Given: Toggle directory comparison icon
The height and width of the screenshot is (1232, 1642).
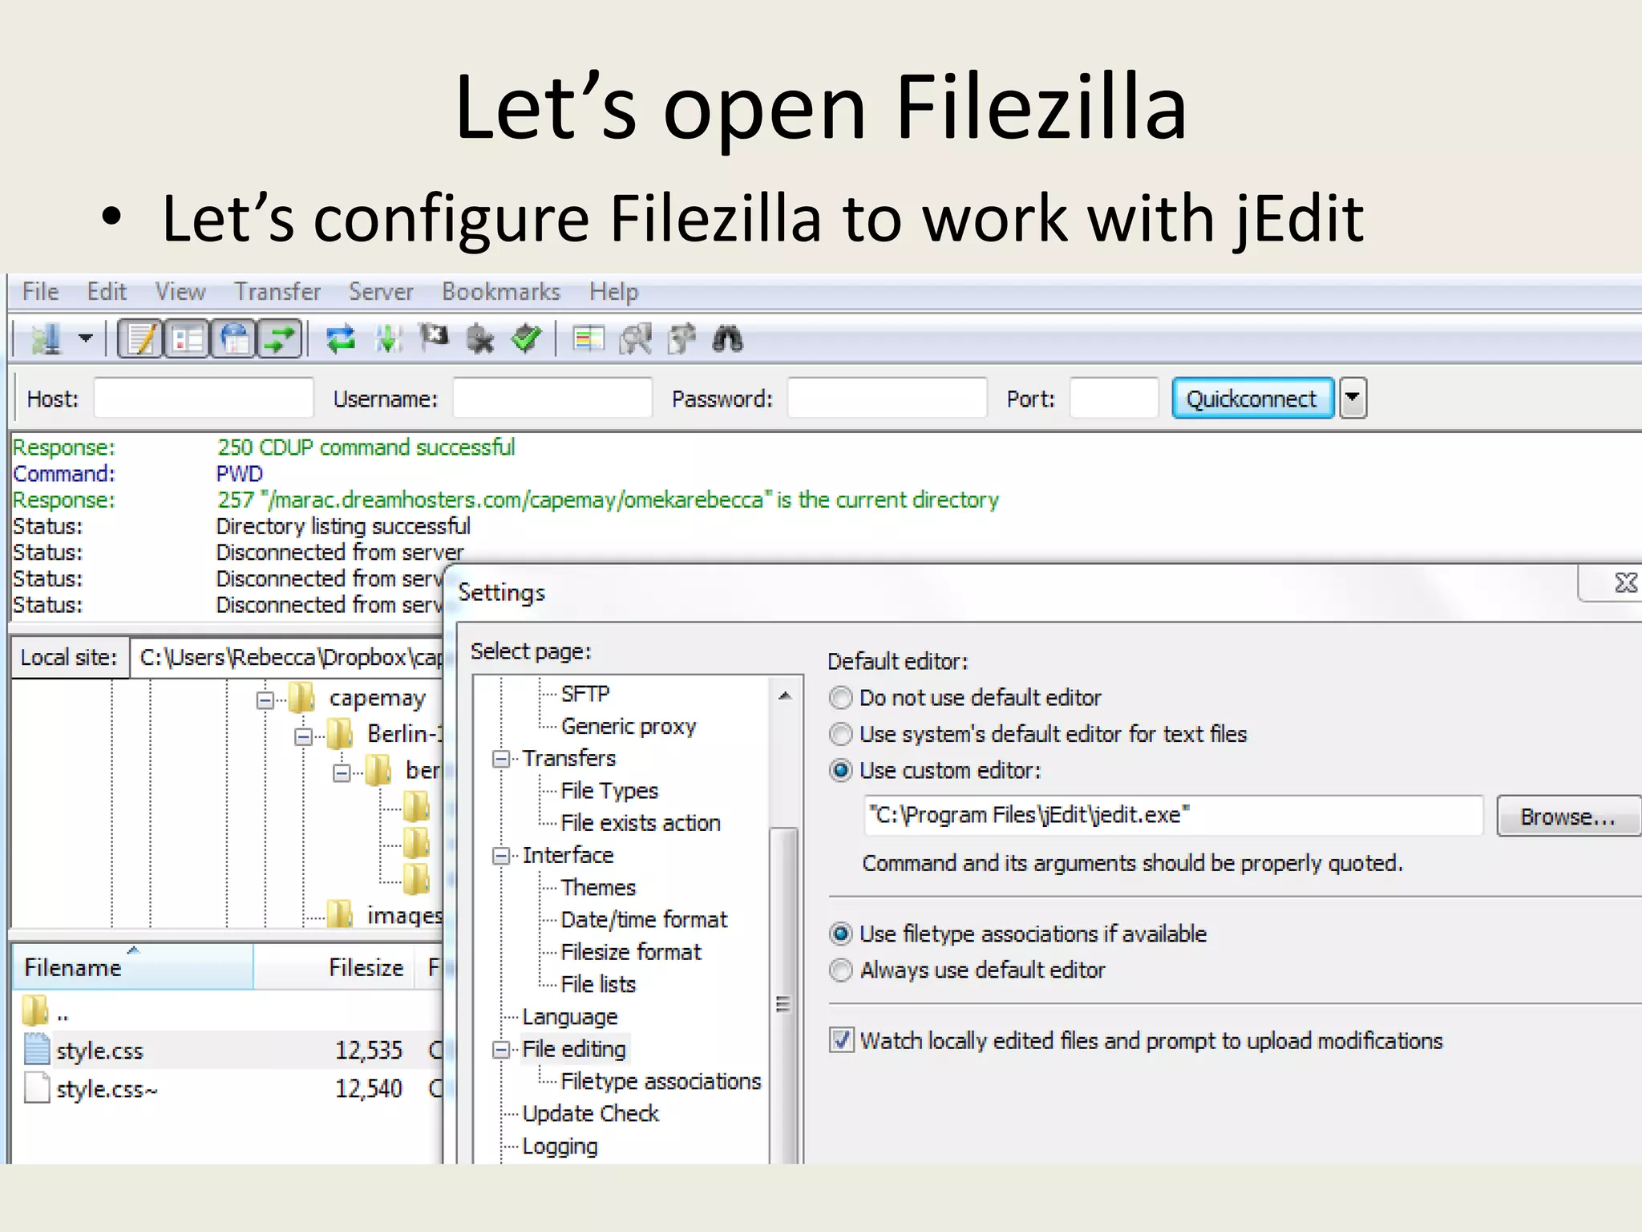Looking at the screenshot, I should pyautogui.click(x=636, y=339).
